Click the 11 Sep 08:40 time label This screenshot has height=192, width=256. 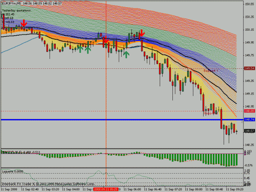coord(214,189)
